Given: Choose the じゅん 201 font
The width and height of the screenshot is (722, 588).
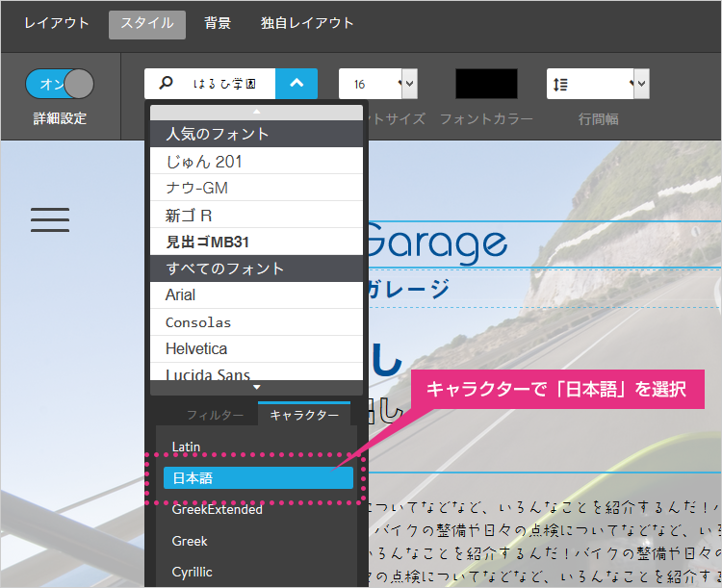Looking at the screenshot, I should pyautogui.click(x=256, y=161).
